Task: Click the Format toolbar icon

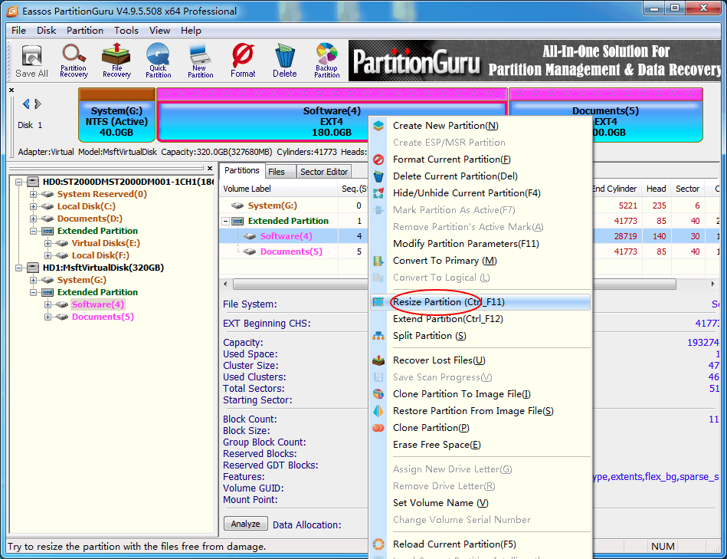Action: [x=243, y=61]
